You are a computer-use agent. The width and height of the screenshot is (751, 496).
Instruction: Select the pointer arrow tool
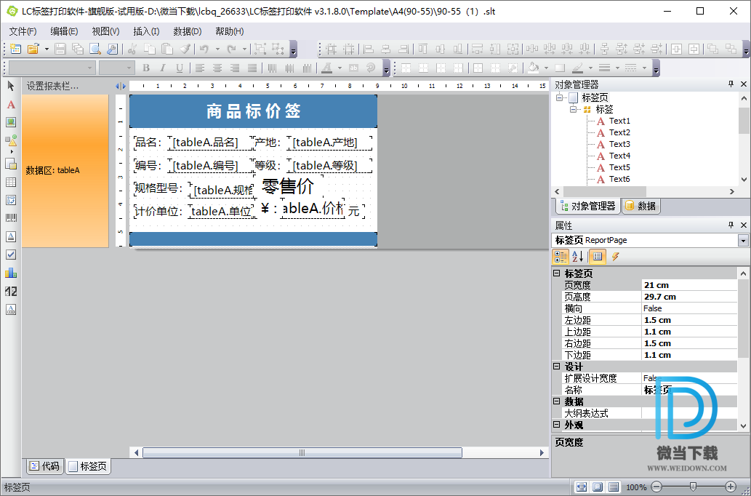(x=11, y=87)
